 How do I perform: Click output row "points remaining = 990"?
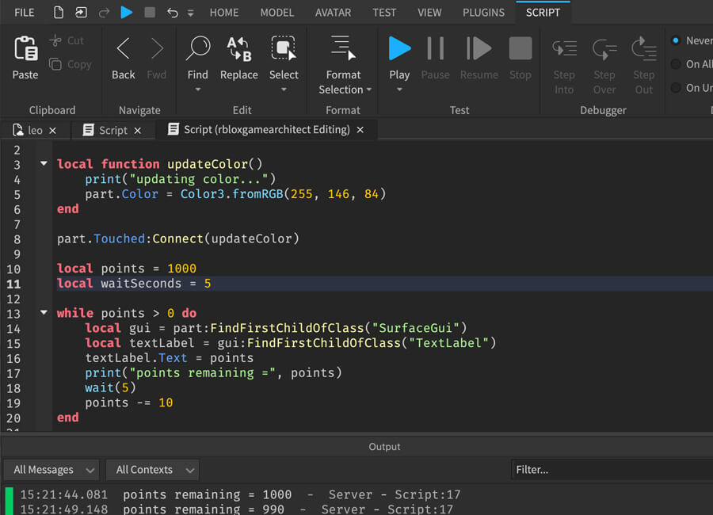click(x=236, y=509)
